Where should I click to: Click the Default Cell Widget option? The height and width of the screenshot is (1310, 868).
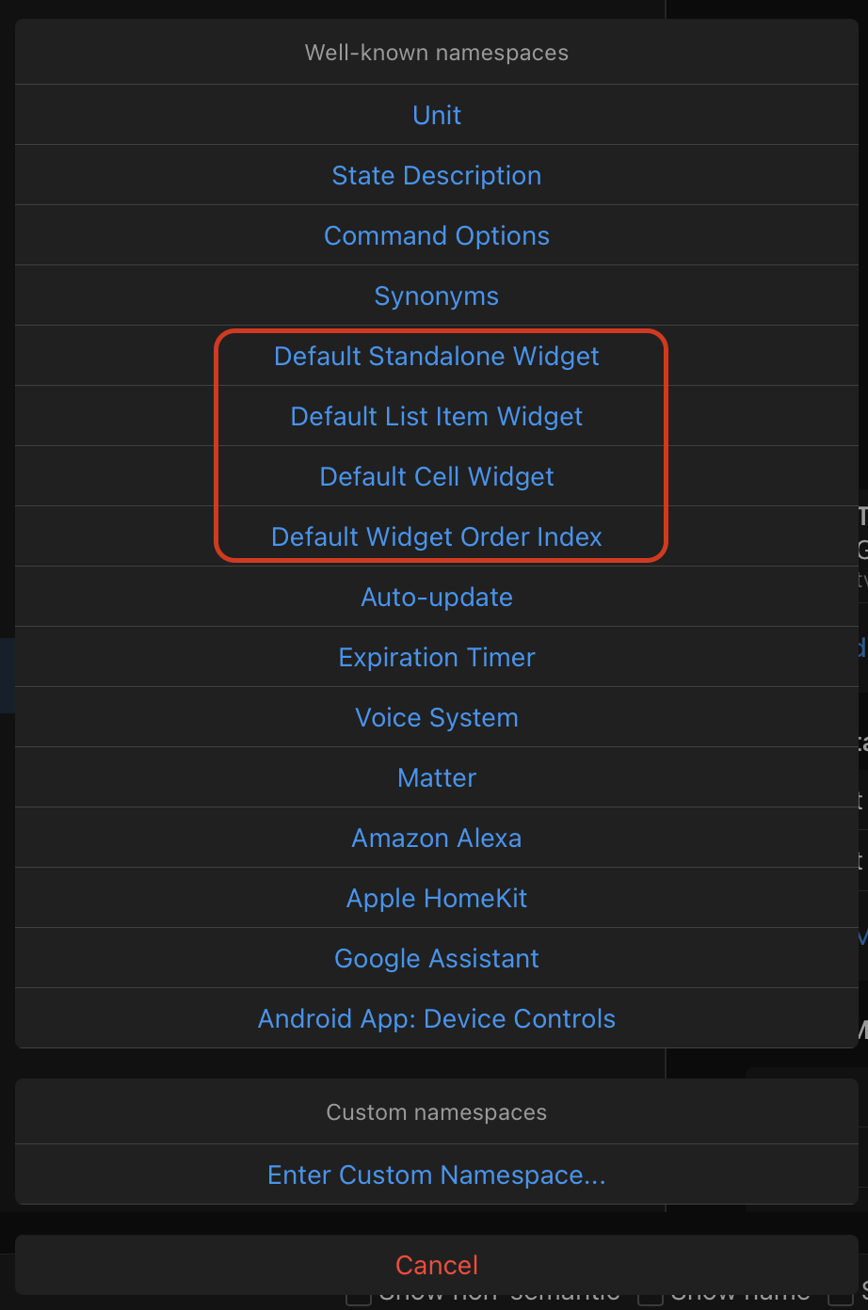(437, 476)
